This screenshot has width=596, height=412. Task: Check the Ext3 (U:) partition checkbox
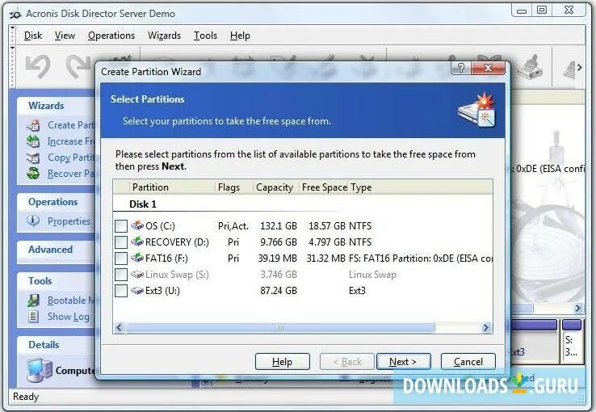coord(121,291)
